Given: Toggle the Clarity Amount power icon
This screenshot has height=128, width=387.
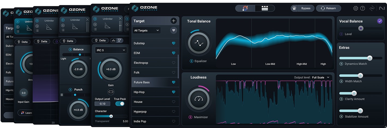Looking at the screenshot, I should click(341, 99).
